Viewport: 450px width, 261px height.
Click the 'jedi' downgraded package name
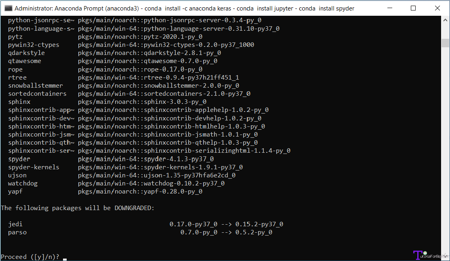click(15, 224)
